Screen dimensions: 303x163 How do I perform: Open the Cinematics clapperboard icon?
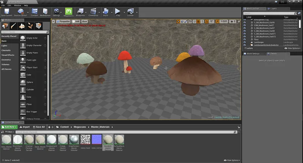click(x=93, y=12)
